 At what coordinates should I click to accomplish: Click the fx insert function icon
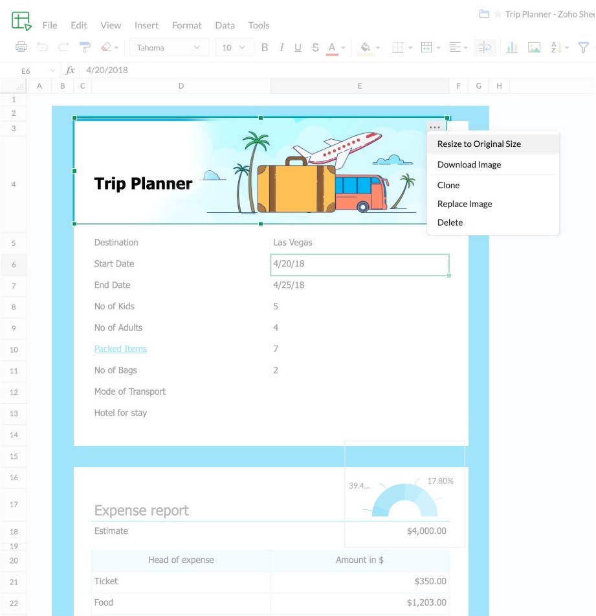pyautogui.click(x=71, y=70)
